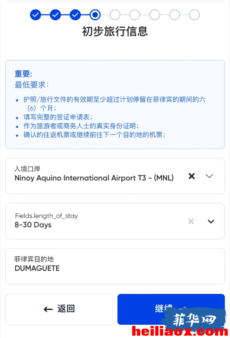230x338 pixels.
Task: Click the first completed step checkmark circle
Action: tap(36, 15)
